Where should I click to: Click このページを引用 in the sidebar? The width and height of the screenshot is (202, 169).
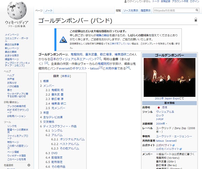16,160
